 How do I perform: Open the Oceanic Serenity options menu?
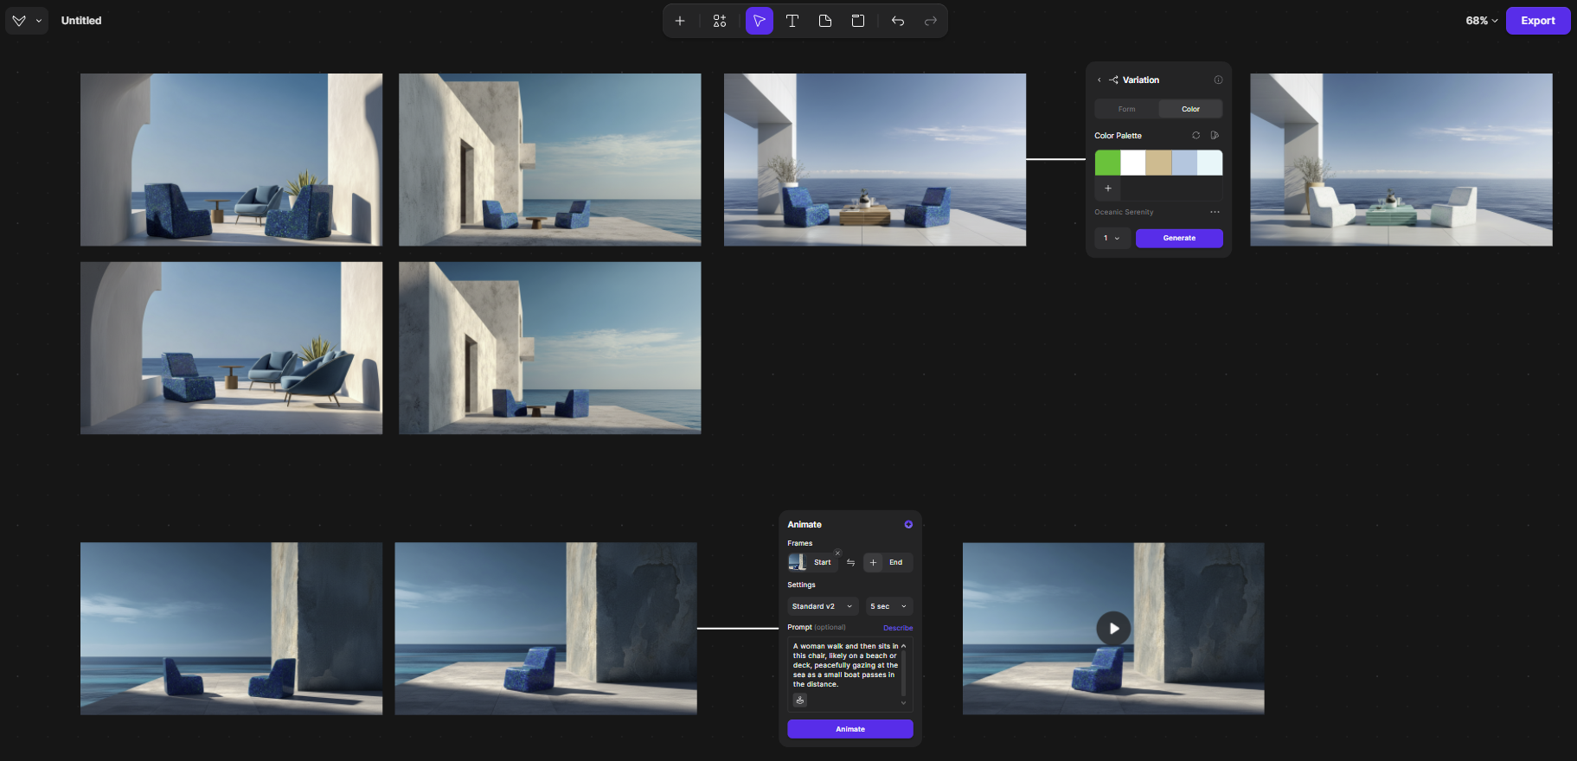click(x=1215, y=212)
